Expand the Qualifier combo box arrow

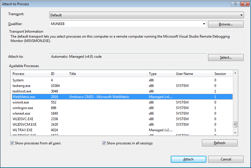pos(204,24)
